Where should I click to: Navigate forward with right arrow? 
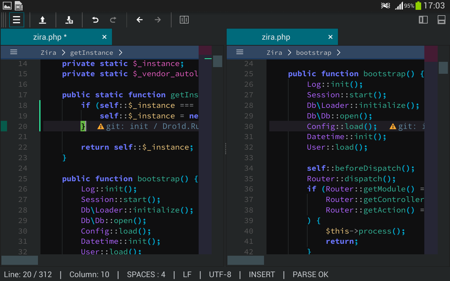coord(158,20)
